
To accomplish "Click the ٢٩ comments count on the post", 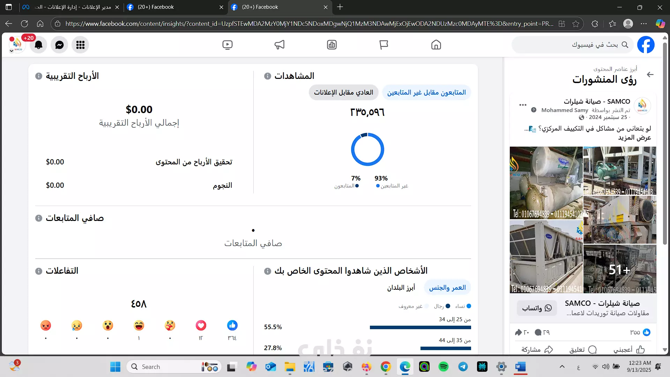I will tap(546, 333).
